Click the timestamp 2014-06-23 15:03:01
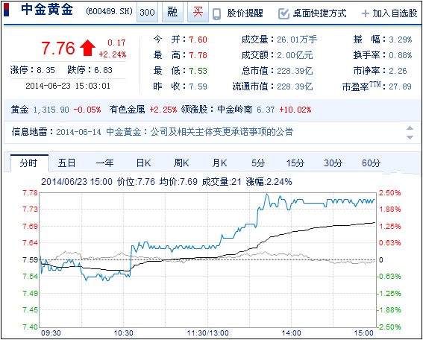This screenshot has width=423, height=340. [68, 86]
